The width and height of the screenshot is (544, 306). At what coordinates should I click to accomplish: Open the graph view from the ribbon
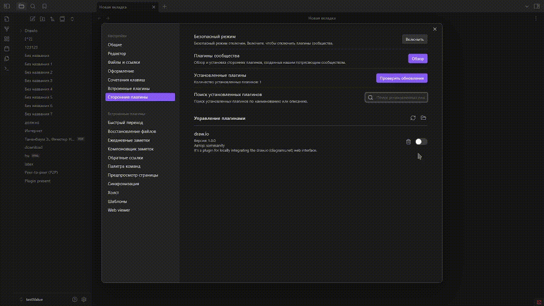[x=6, y=28]
